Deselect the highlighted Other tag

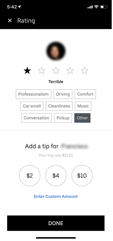(x=82, y=118)
